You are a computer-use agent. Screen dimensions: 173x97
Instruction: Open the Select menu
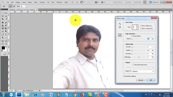click(x=30, y=2)
